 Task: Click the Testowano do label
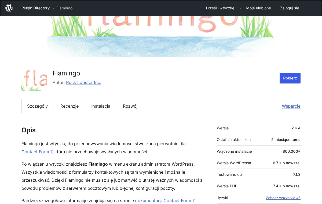(x=229, y=174)
